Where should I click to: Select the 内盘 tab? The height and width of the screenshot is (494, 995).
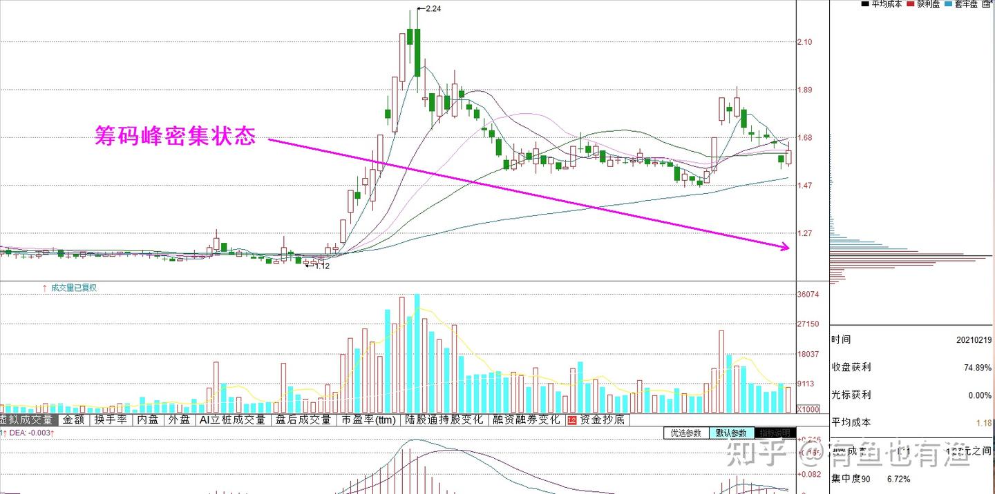(x=147, y=419)
